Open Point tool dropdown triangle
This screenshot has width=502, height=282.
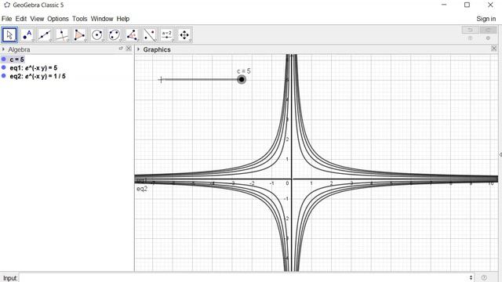33,41
